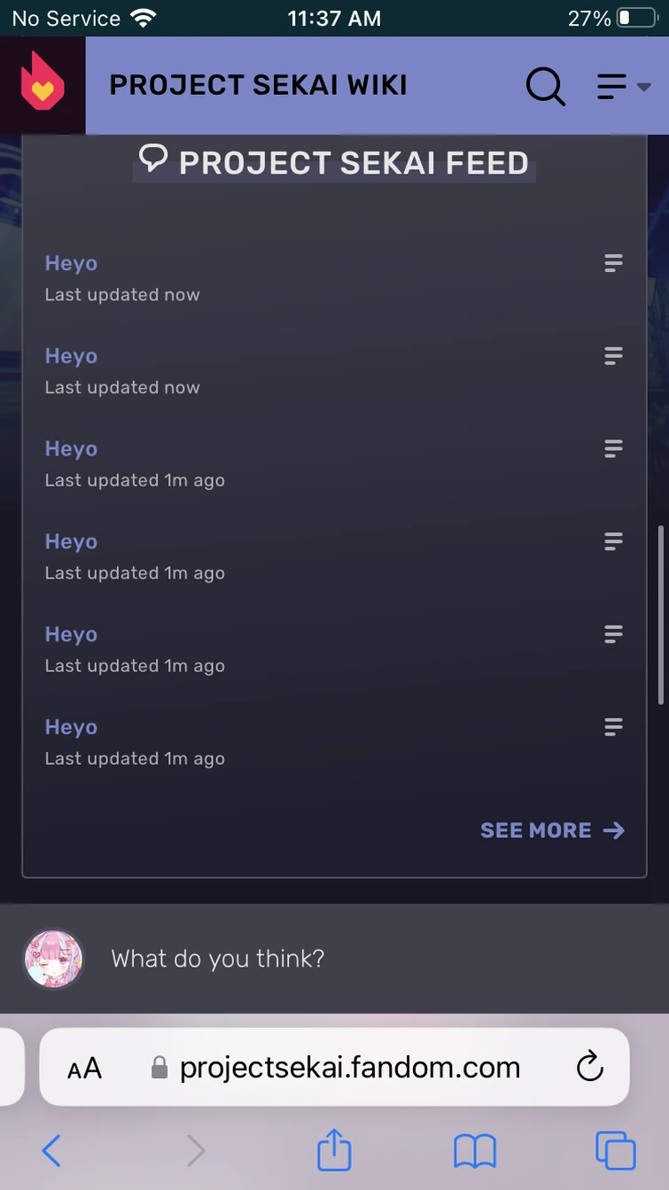Tap the Fandom flame heart logo
The height and width of the screenshot is (1190, 669).
tap(43, 85)
